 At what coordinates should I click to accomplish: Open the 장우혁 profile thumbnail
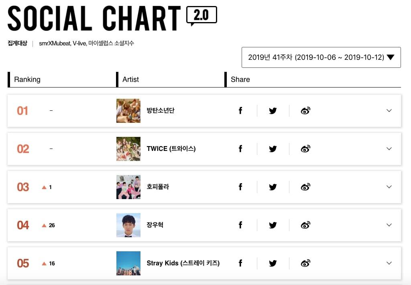[128, 225]
